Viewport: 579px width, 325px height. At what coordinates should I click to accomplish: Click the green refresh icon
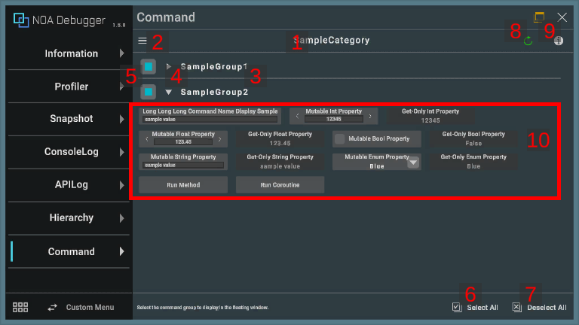coord(528,41)
